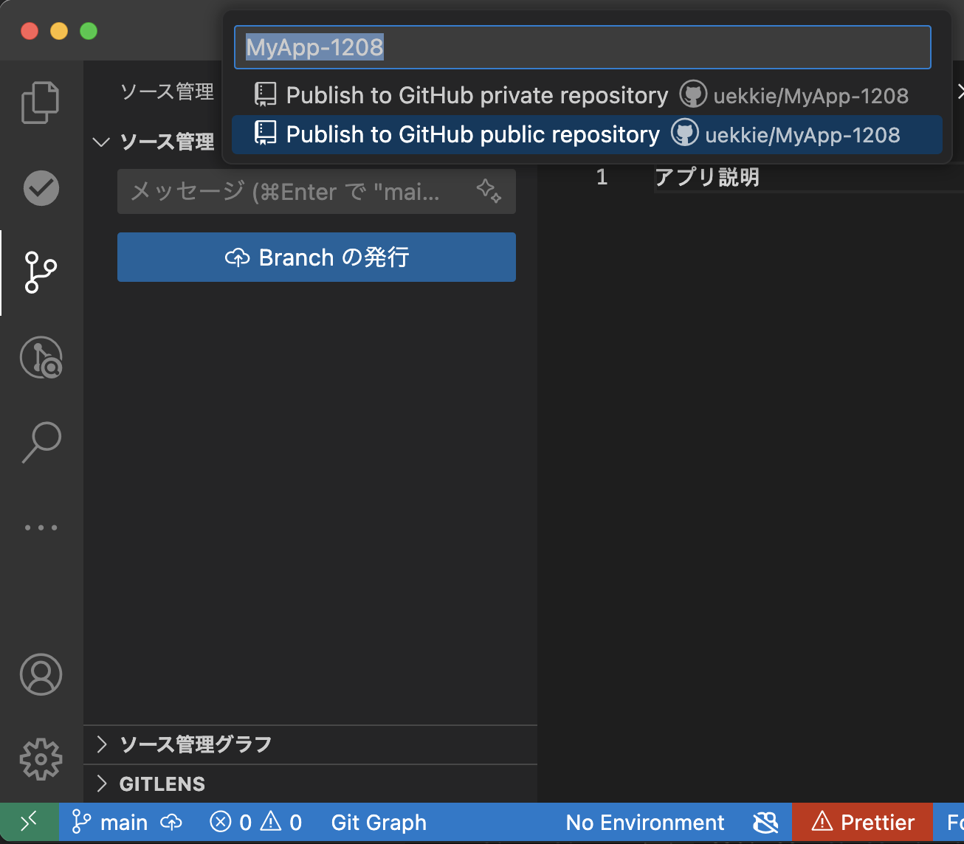Expand the GITLENS section
The height and width of the screenshot is (844, 964).
(x=311, y=784)
